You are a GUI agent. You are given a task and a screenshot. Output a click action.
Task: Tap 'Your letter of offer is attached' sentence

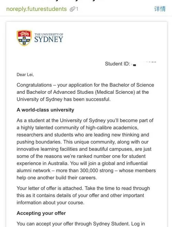click(50, 188)
